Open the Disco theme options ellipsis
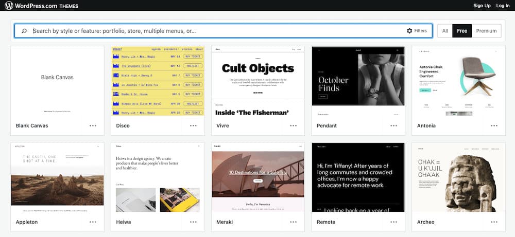The width and height of the screenshot is (515, 237). 193,125
